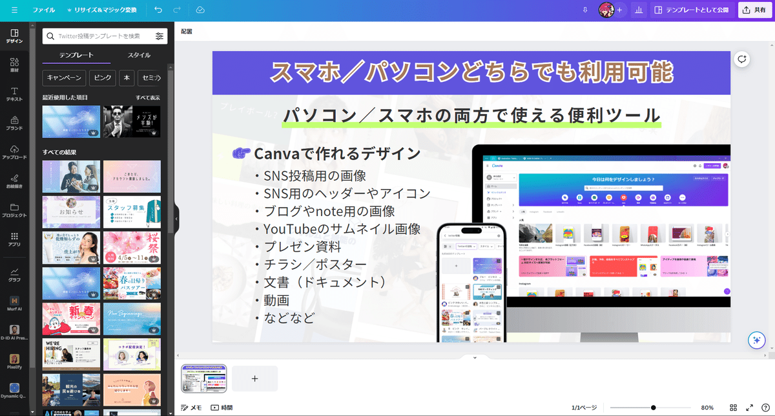Select the page 1 thumbnail
Screen dimensions: 775x416
click(203, 379)
